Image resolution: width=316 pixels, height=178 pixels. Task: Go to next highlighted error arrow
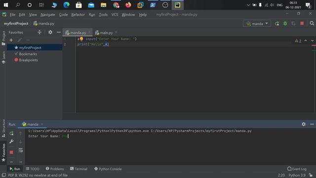tap(312, 41)
